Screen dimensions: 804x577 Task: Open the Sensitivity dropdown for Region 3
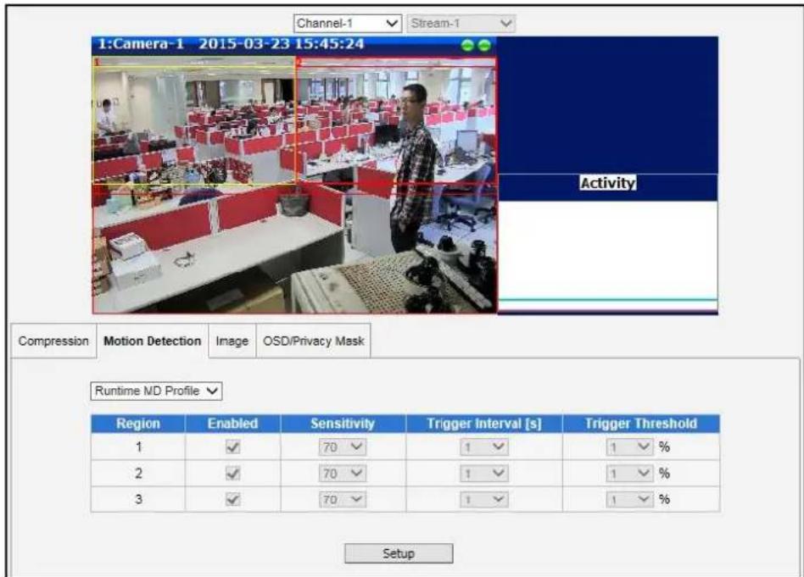343,500
